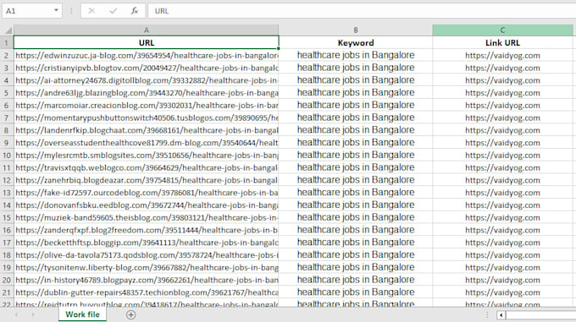Click the horizontal scrollbar left arrow
Image resolution: width=576 pixels, height=322 pixels.
501,314
